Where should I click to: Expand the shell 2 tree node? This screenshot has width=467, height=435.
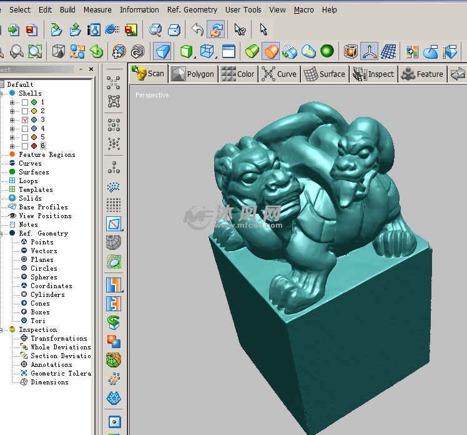[x=12, y=111]
